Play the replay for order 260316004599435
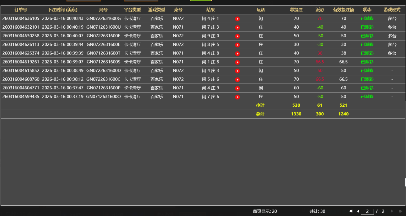This screenshot has height=216, width=406. [x=237, y=97]
